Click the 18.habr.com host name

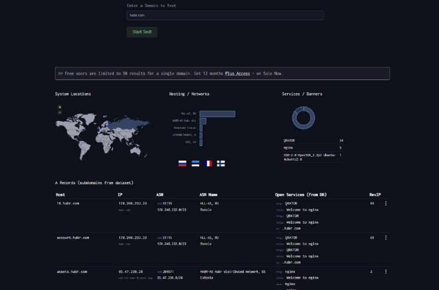point(68,203)
